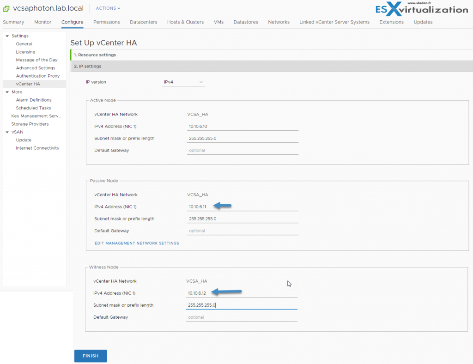This screenshot has width=473, height=364.
Task: Click the Active Node IPv4 Address field
Action: click(243, 127)
